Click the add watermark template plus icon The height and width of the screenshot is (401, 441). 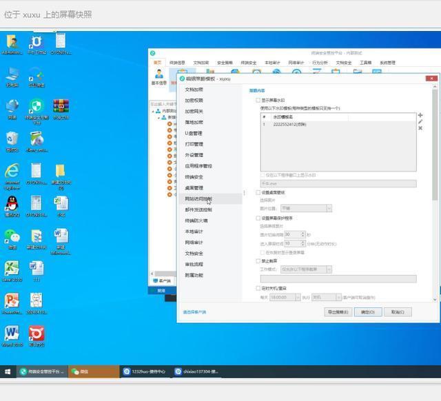(420, 115)
